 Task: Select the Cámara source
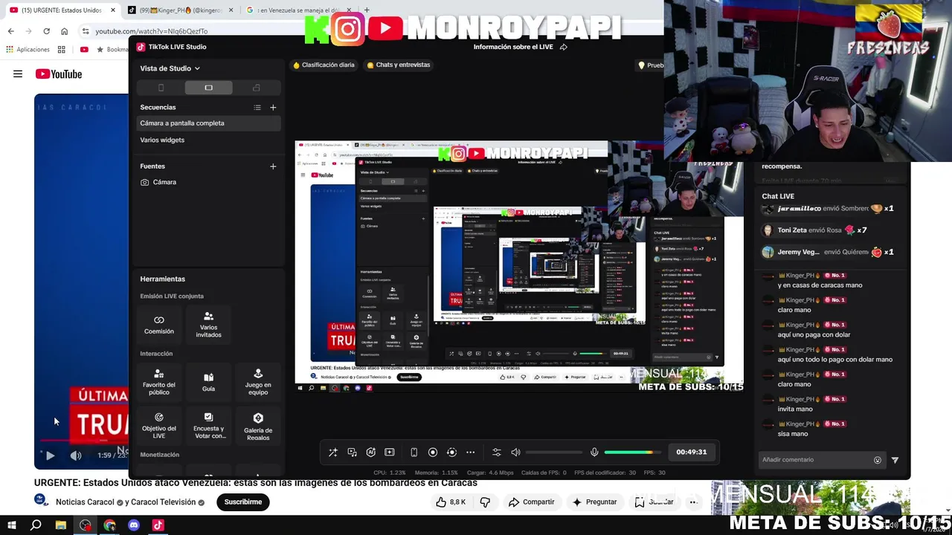coord(208,182)
